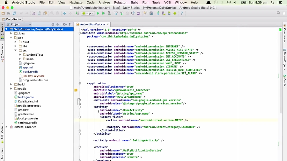This screenshot has width=287, height=161.
Task: Expand the main folder
Action: [x=20, y=59]
